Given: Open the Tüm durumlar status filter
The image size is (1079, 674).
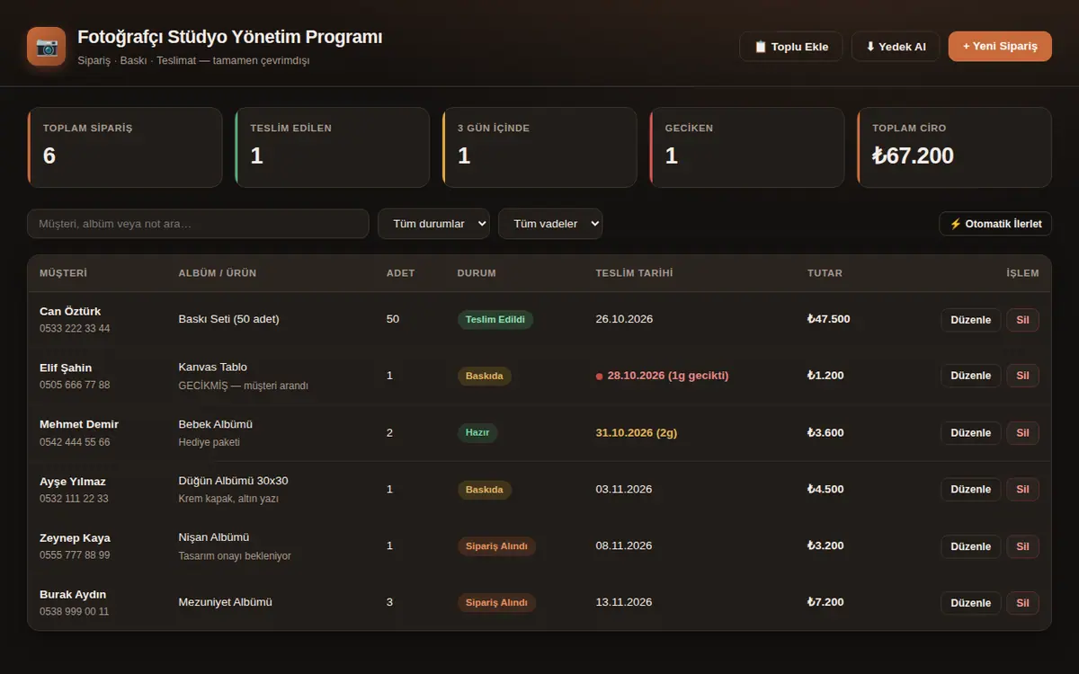Looking at the screenshot, I should (433, 224).
